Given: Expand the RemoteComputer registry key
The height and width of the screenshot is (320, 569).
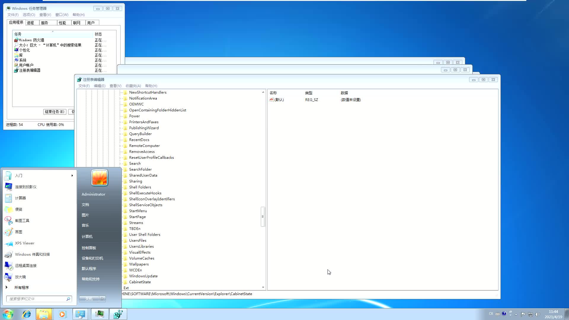Looking at the screenshot, I should point(120,146).
